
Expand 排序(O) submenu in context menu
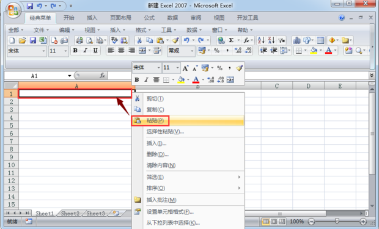(239, 188)
